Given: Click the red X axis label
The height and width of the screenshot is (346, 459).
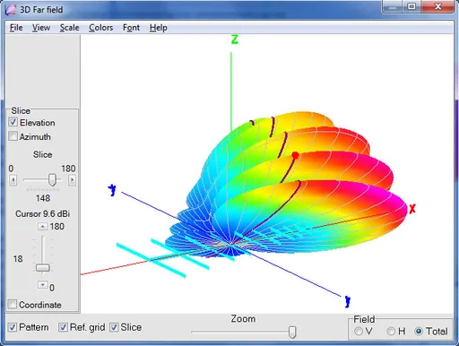Looking at the screenshot, I should point(412,209).
